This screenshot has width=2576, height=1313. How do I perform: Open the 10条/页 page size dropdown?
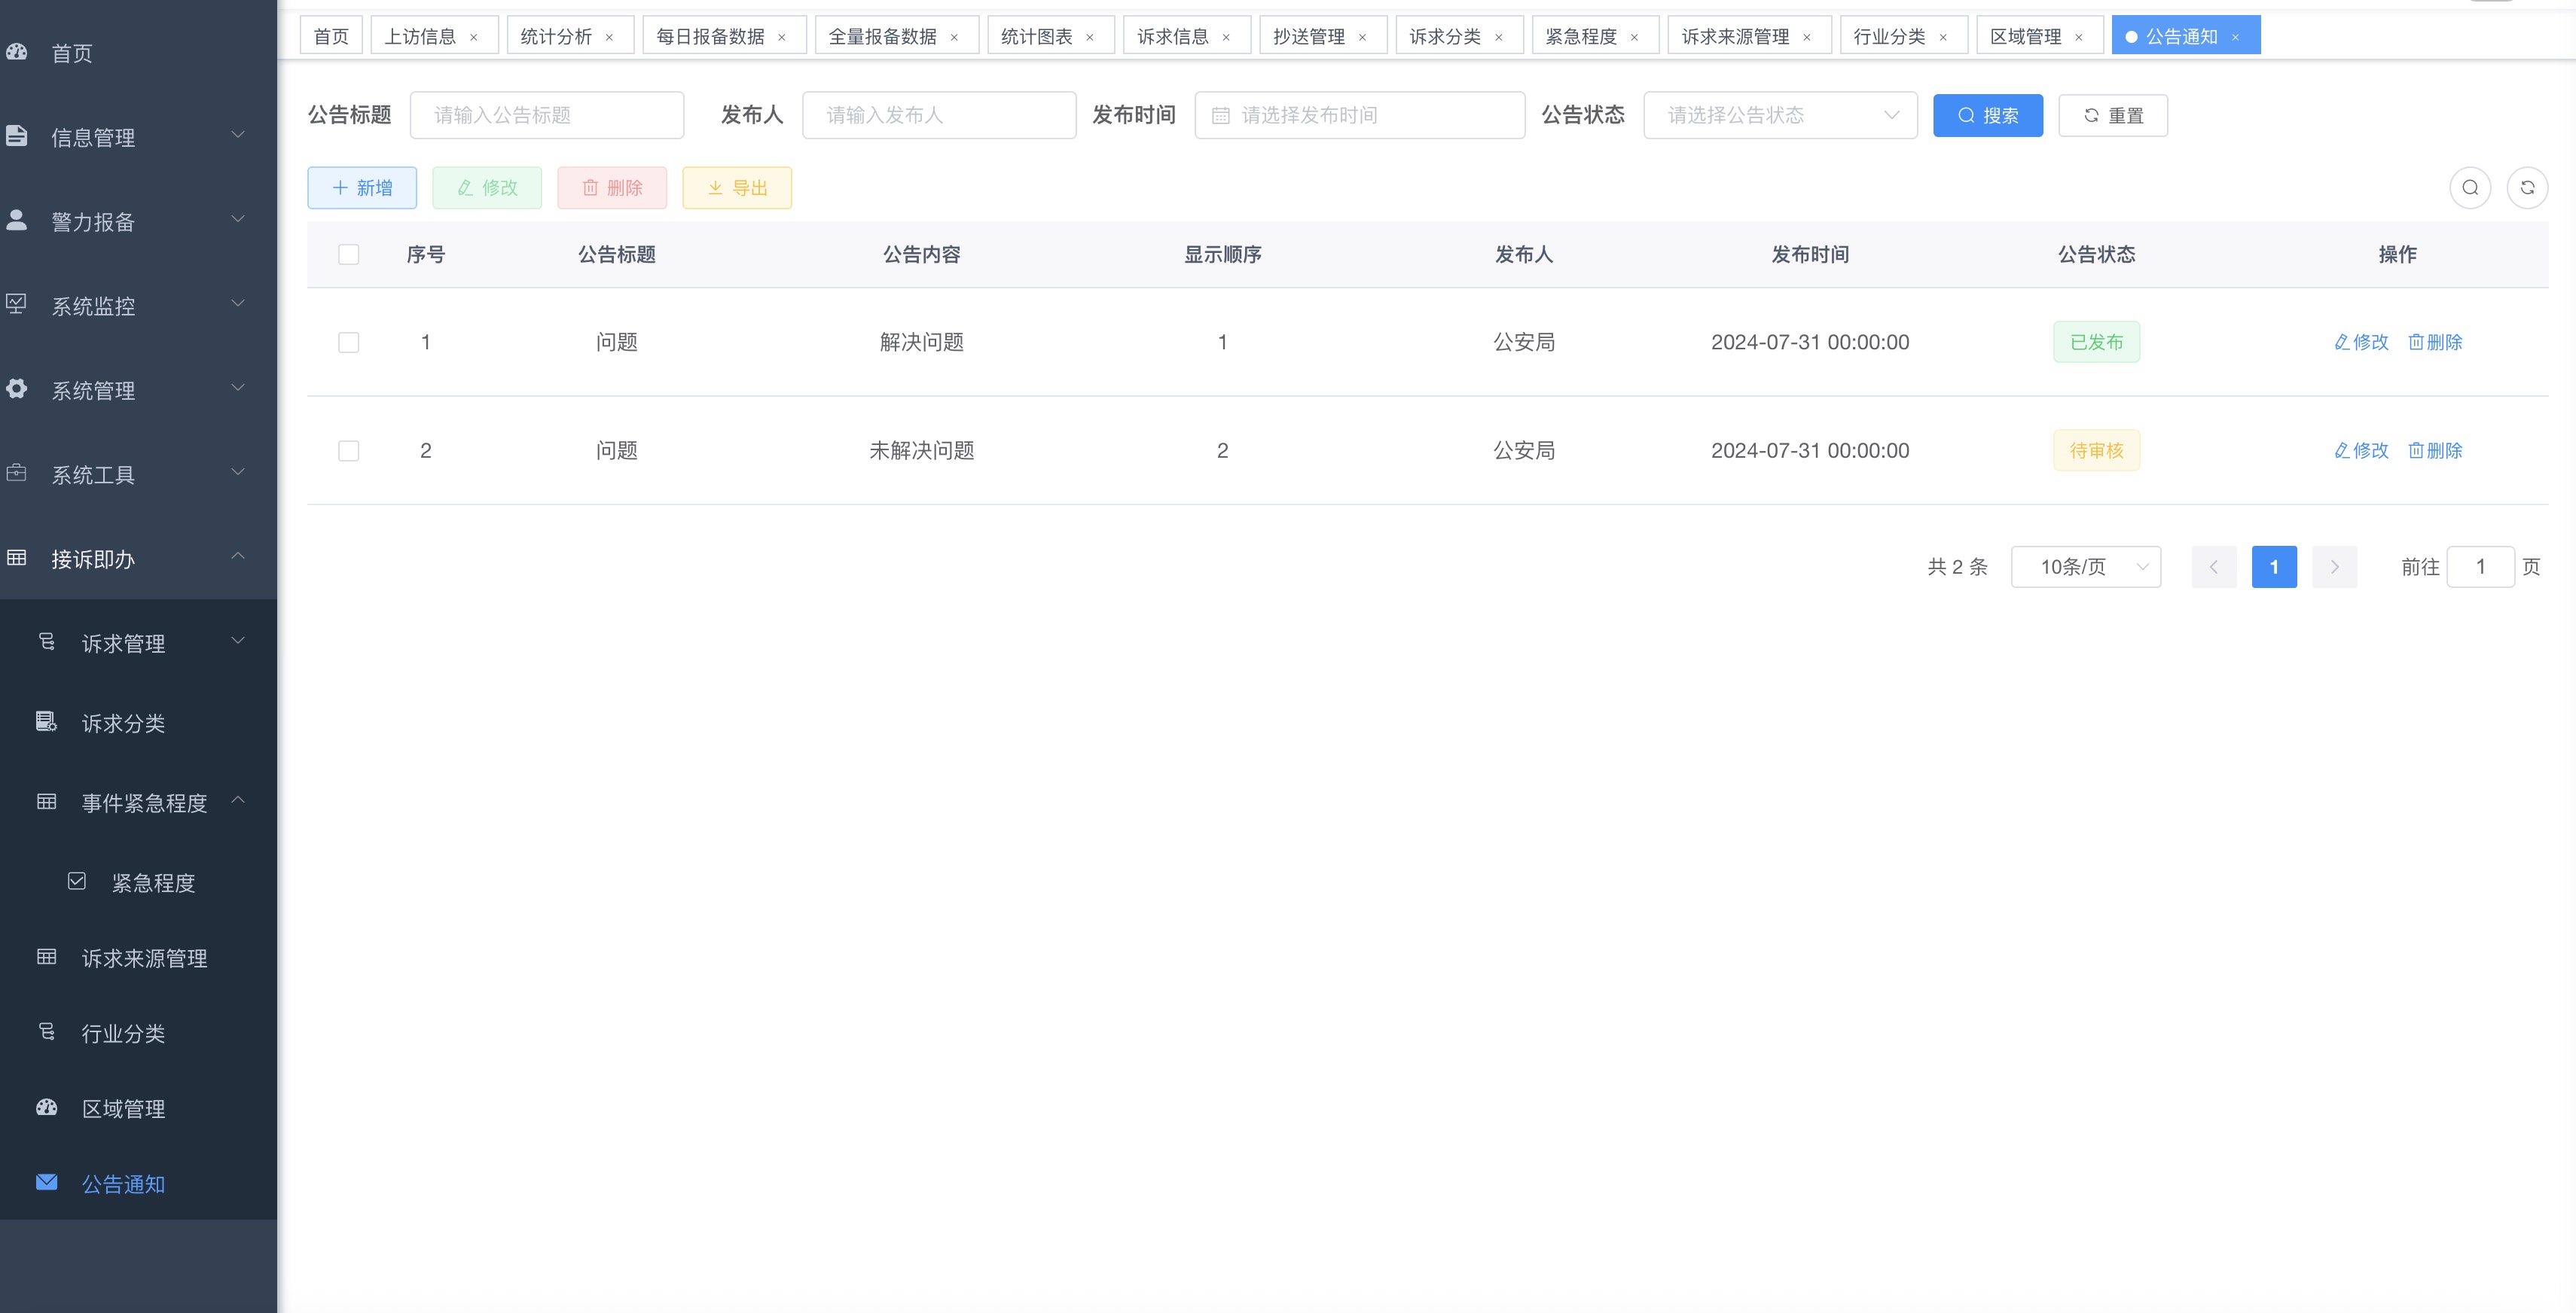tap(2086, 567)
